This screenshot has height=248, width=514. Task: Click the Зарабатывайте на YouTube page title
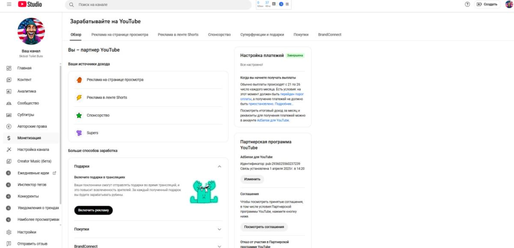[105, 21]
